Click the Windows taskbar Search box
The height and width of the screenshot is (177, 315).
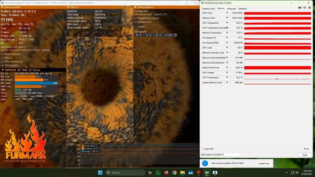click(125, 172)
